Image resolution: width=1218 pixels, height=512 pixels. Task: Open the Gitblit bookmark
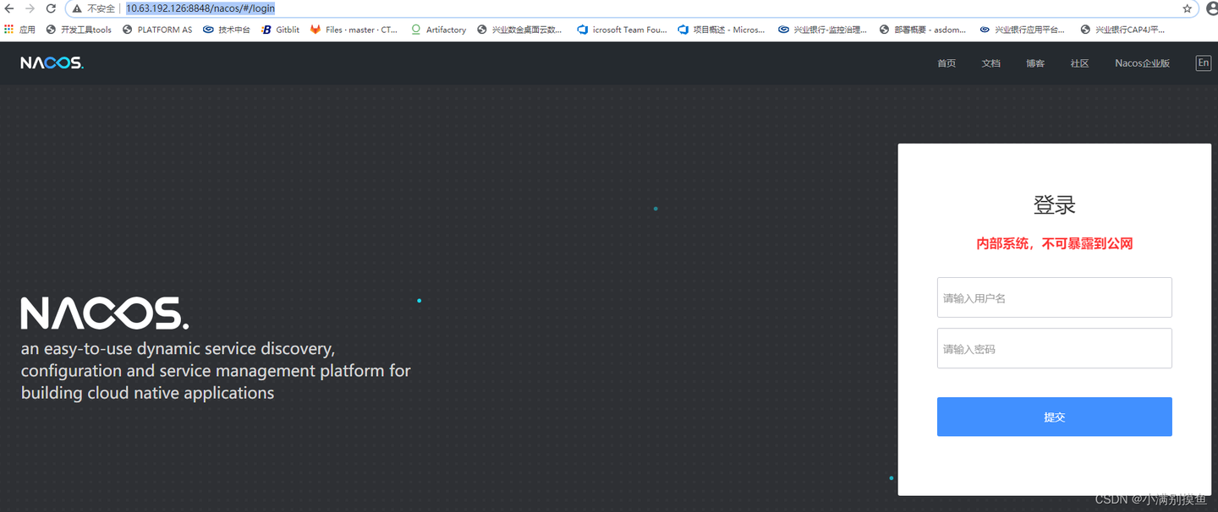point(280,30)
